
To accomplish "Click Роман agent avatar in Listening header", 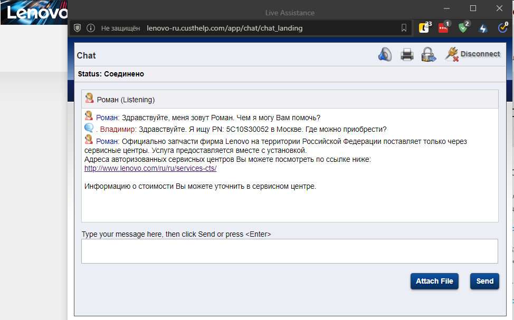I will [90, 99].
